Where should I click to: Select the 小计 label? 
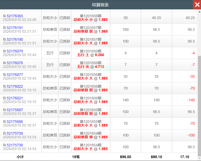click(20, 157)
